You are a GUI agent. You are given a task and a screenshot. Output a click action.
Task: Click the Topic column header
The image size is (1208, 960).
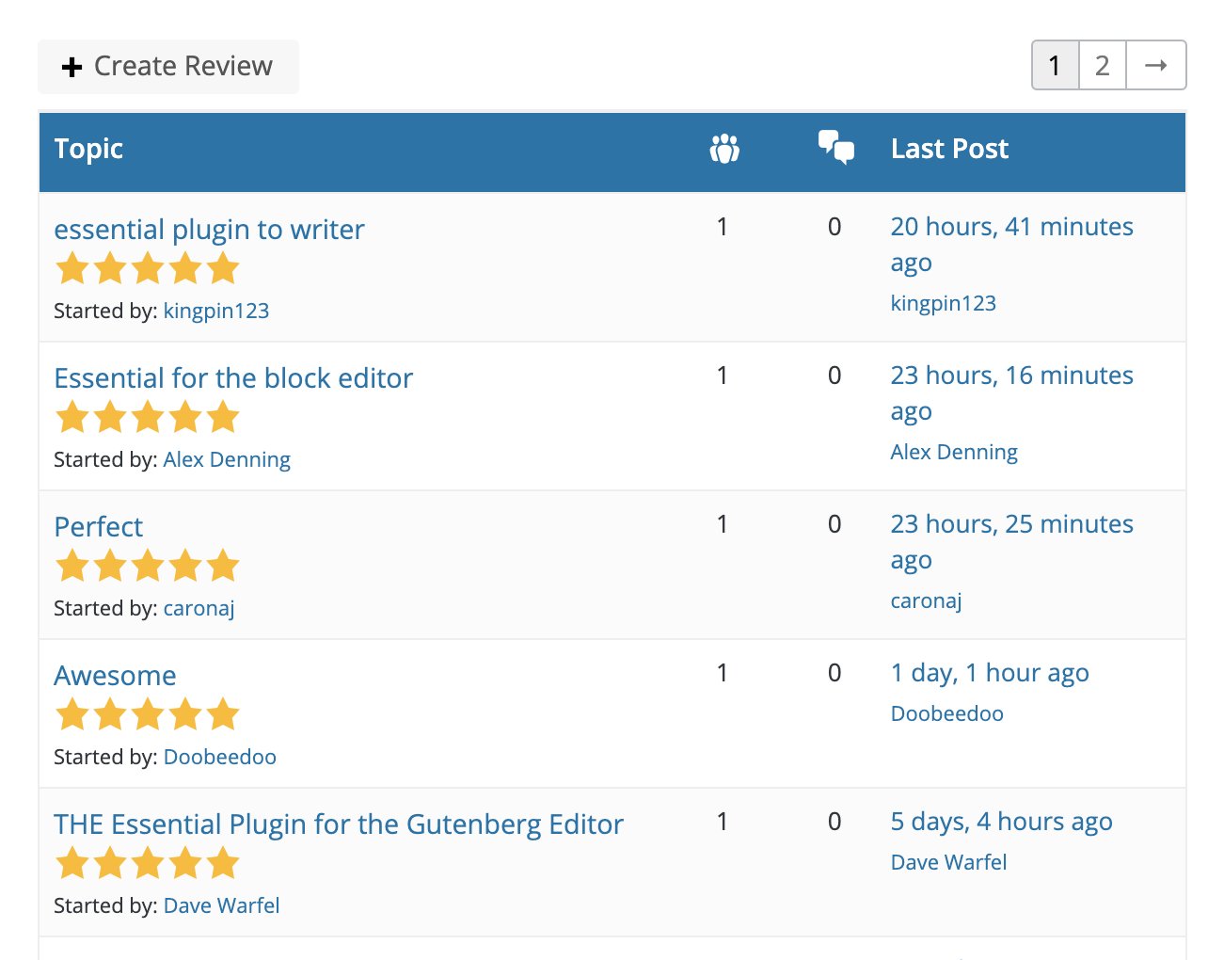tap(88, 149)
